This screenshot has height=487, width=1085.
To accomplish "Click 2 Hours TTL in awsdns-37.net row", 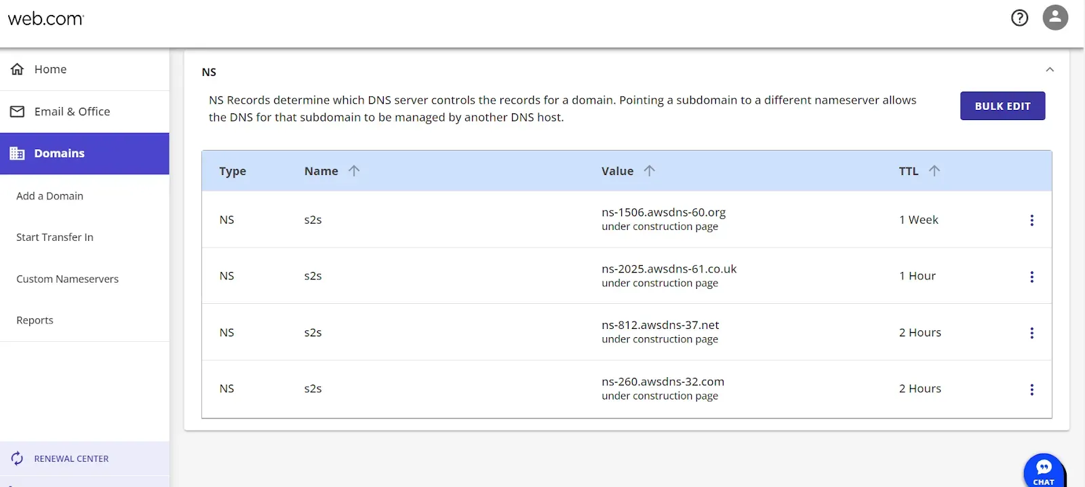I will click(x=920, y=332).
